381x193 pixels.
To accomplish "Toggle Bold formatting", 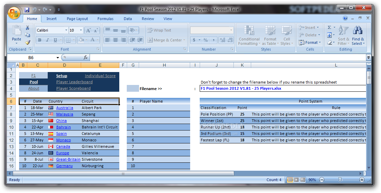I will 40,40.
